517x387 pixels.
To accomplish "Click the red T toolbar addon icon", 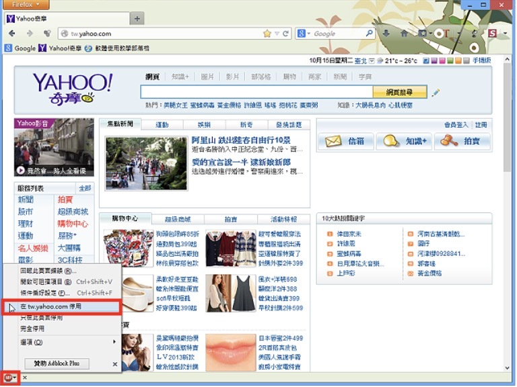I will tap(446, 33).
